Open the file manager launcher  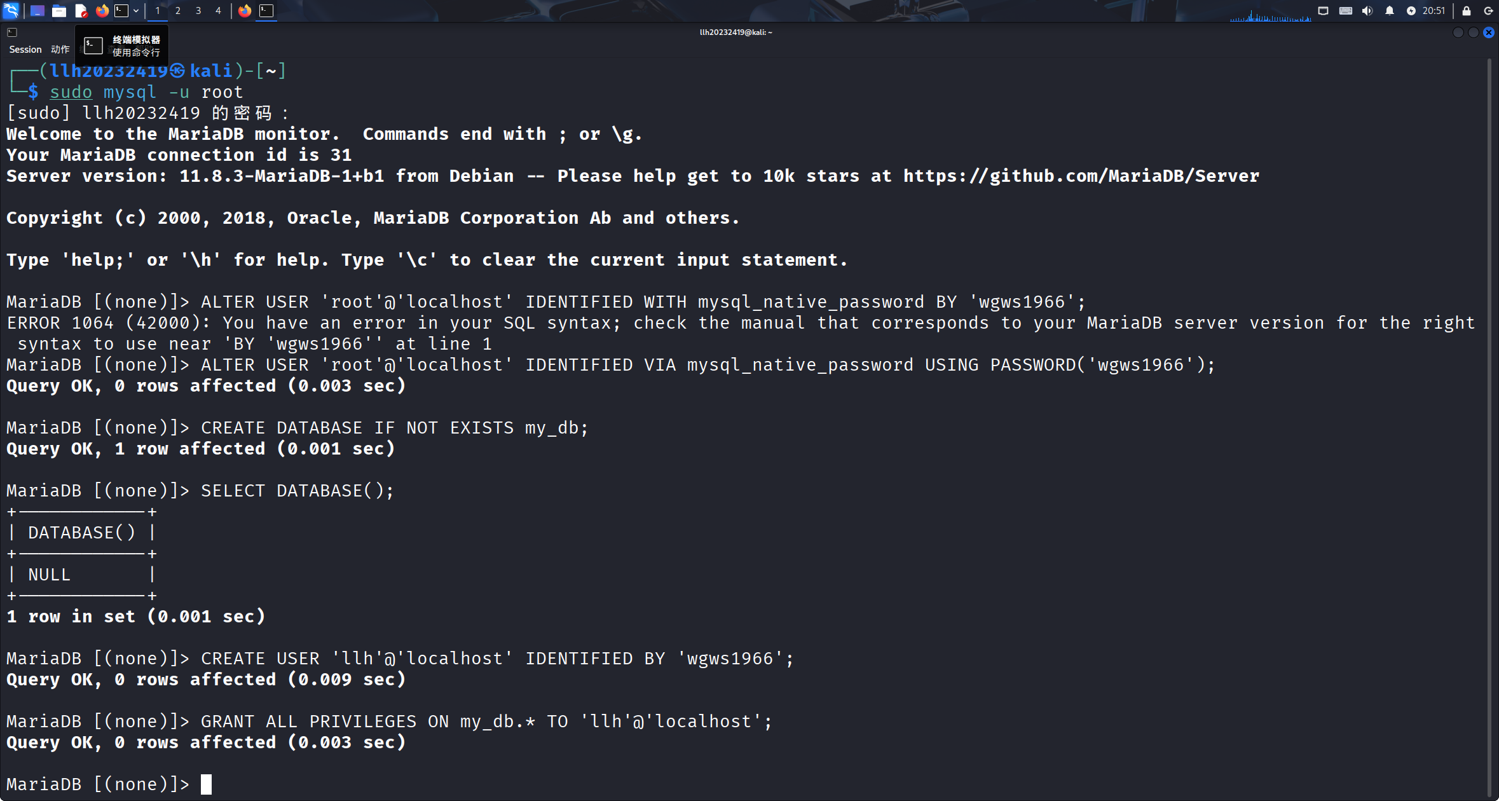pyautogui.click(x=59, y=11)
